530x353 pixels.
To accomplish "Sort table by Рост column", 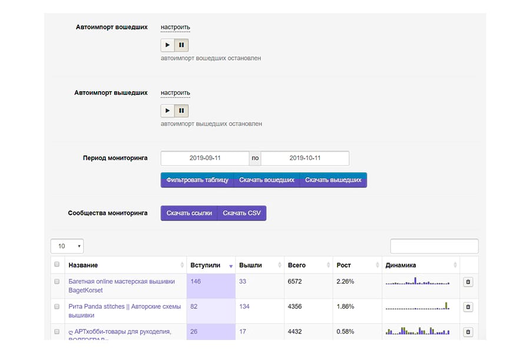I will (357, 265).
